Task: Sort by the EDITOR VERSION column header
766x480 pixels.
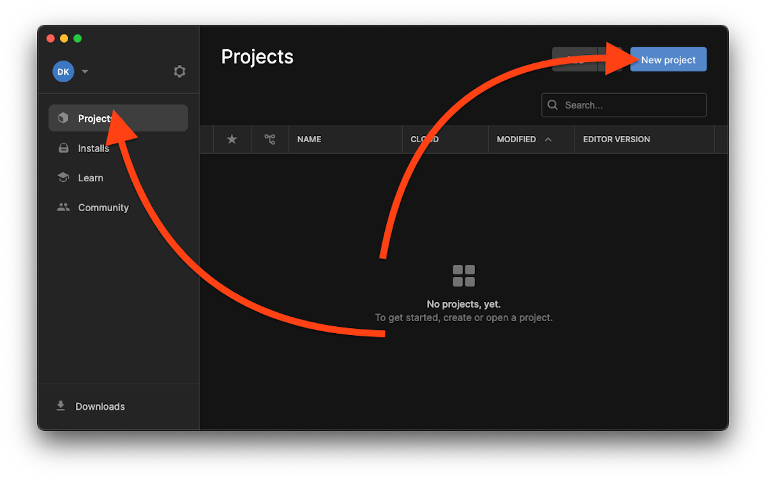Action: (x=616, y=139)
